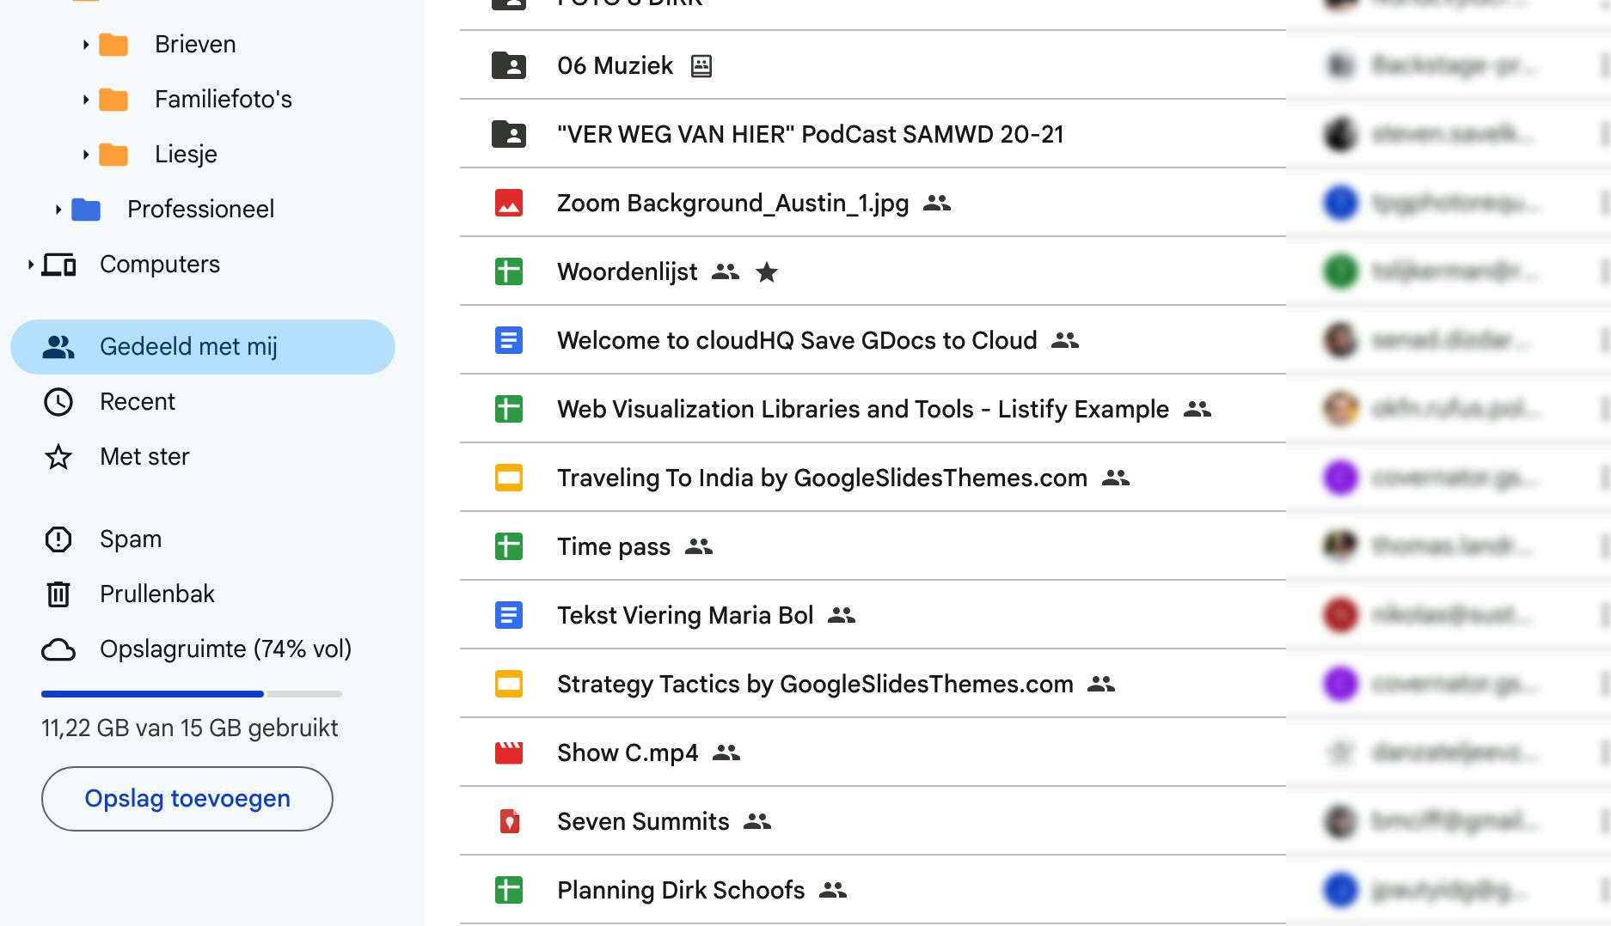Open the Prullenbak trash icon
The height and width of the screenshot is (926, 1611).
(58, 594)
